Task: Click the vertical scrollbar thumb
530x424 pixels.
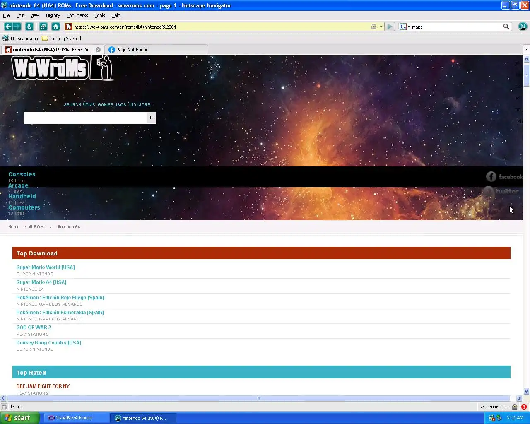Action: pos(526,75)
